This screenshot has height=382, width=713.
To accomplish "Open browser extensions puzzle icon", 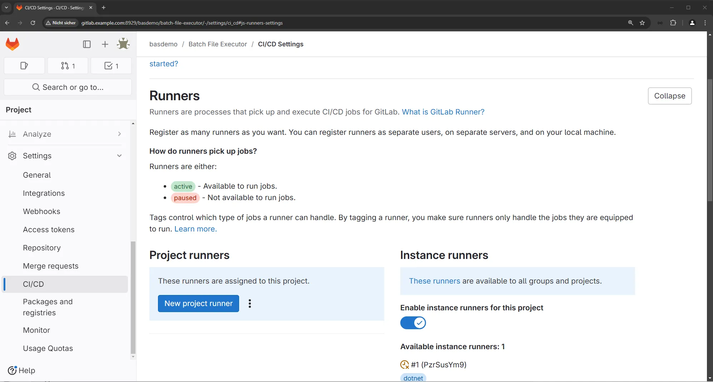I will coord(673,23).
